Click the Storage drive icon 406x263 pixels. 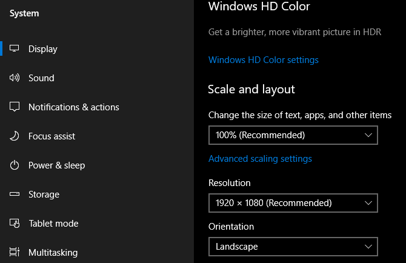pos(15,195)
